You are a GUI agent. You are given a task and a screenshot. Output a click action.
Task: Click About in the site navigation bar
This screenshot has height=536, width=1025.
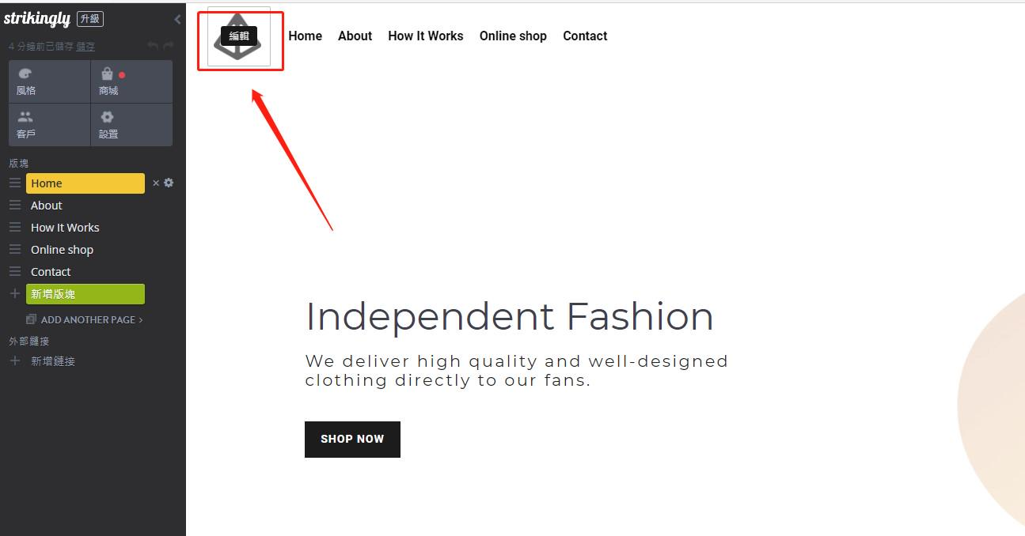355,36
